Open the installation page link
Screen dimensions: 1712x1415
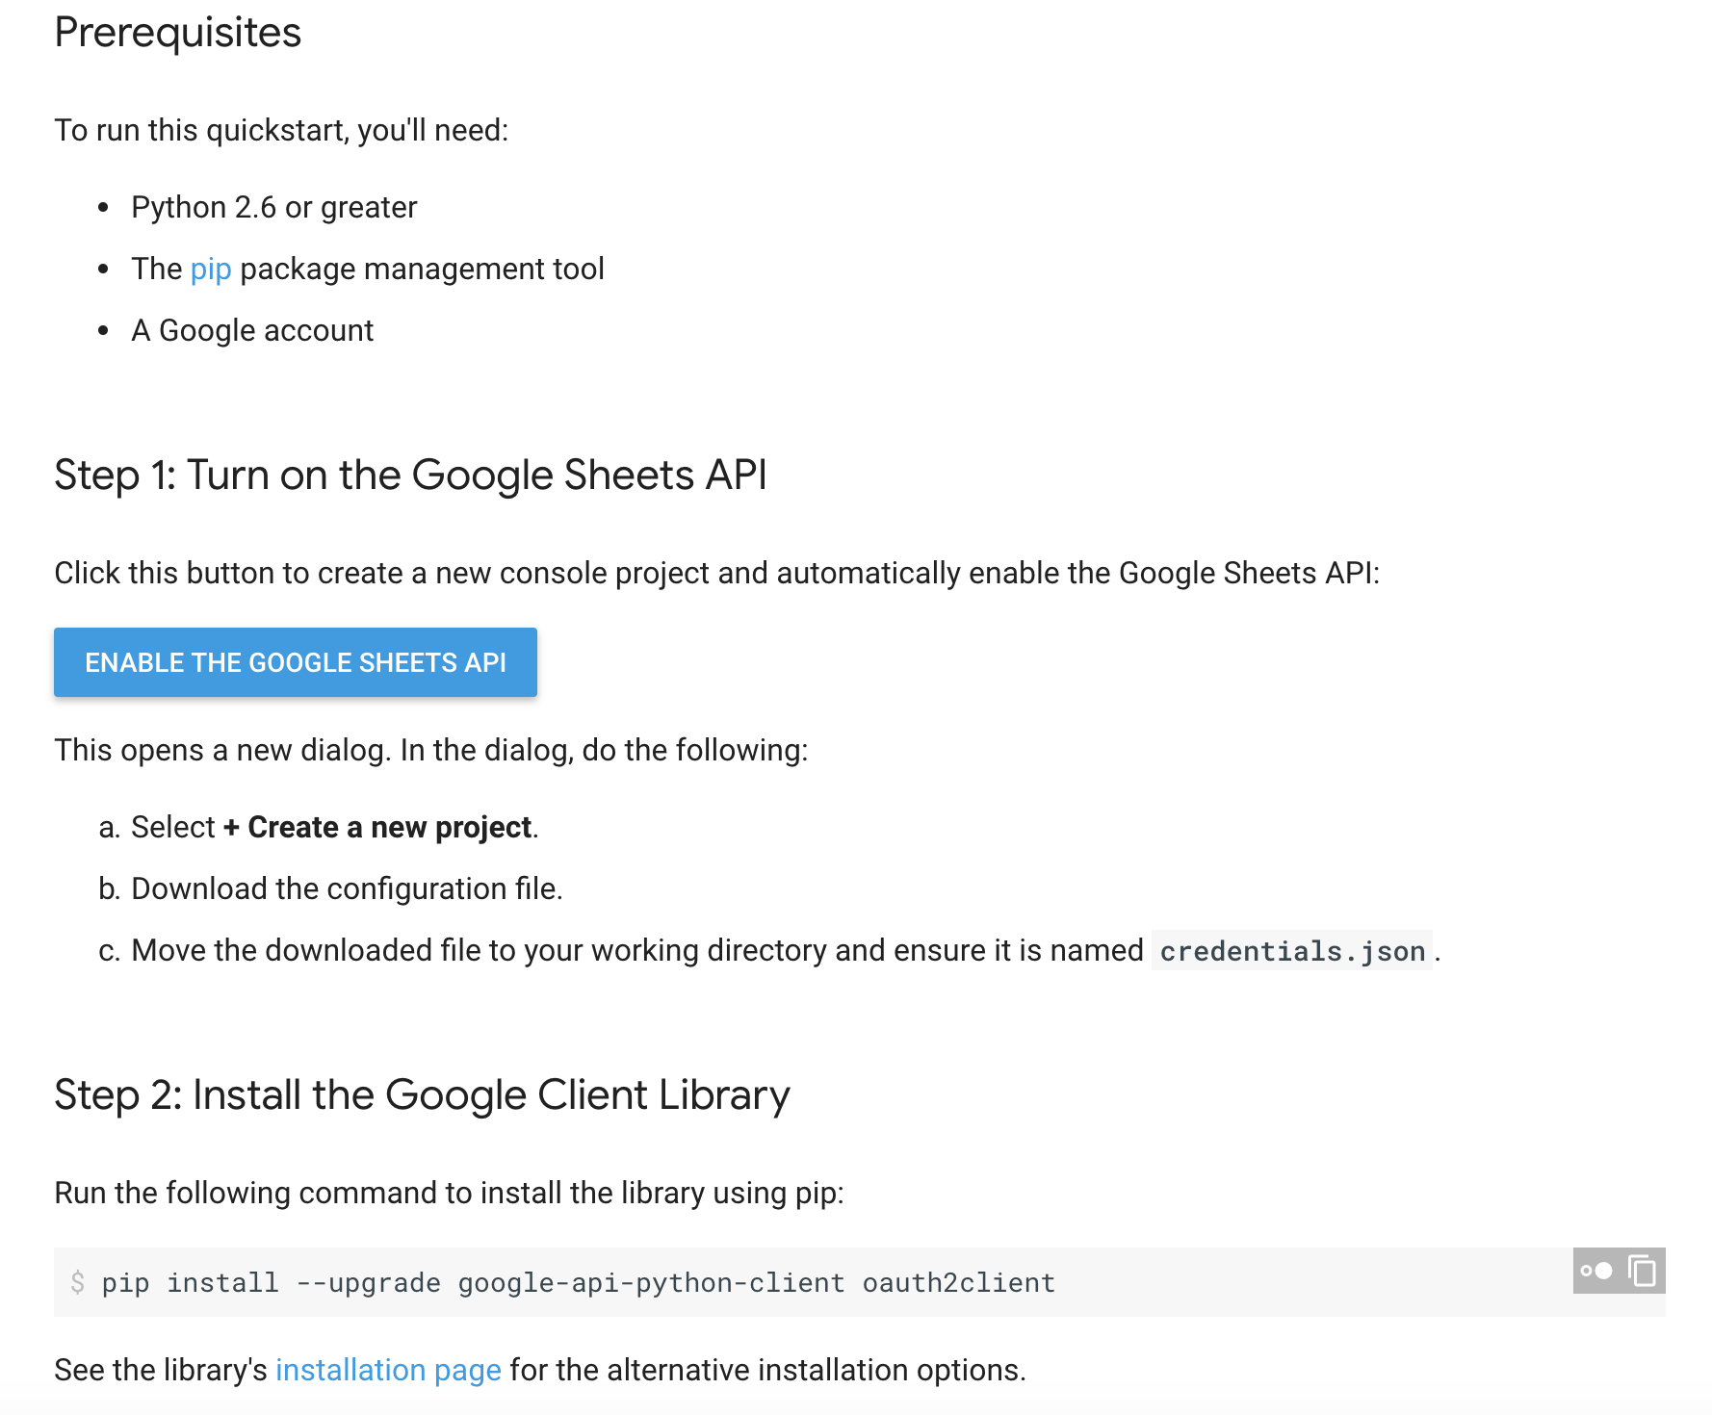click(388, 1370)
